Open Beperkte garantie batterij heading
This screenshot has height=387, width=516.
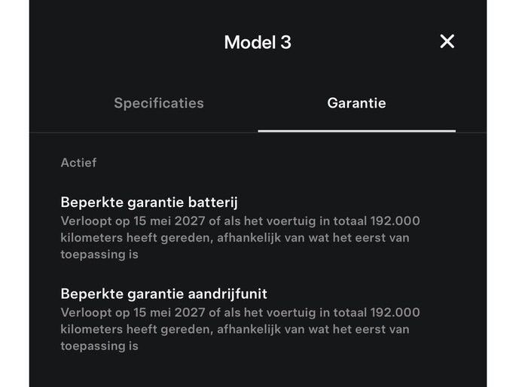(154, 203)
